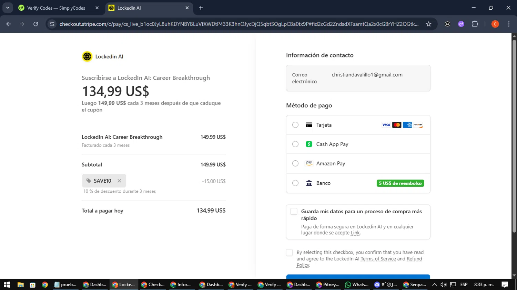Open the Extensions puzzle icon
The image size is (517, 290).
475,24
